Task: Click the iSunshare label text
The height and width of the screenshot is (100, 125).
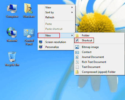Action: [x=29, y=16]
